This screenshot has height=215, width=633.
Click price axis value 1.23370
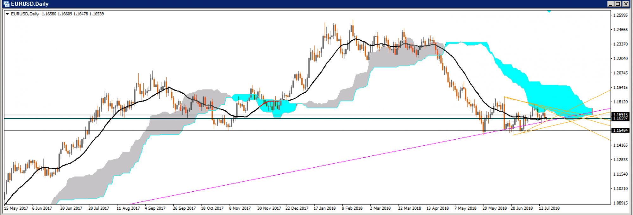[620, 44]
